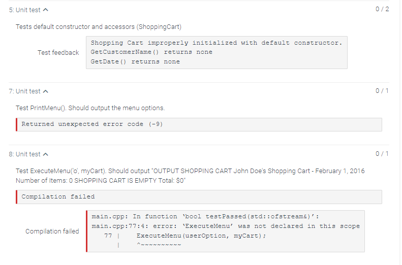Click 'Test PrintMenu(). Should output the menu options.' text

pos(90,108)
